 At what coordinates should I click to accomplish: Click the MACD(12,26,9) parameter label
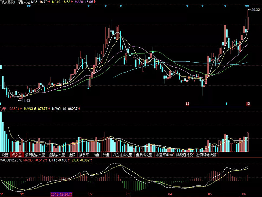(x=11, y=160)
